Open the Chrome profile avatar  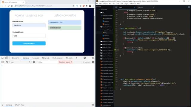click(90, 6)
